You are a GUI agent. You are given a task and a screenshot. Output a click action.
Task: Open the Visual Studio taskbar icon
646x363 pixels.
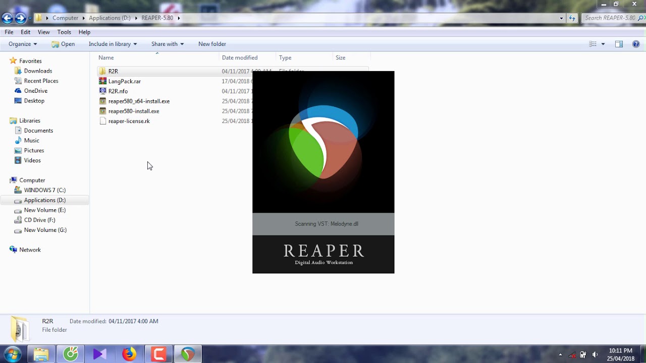[x=99, y=354]
